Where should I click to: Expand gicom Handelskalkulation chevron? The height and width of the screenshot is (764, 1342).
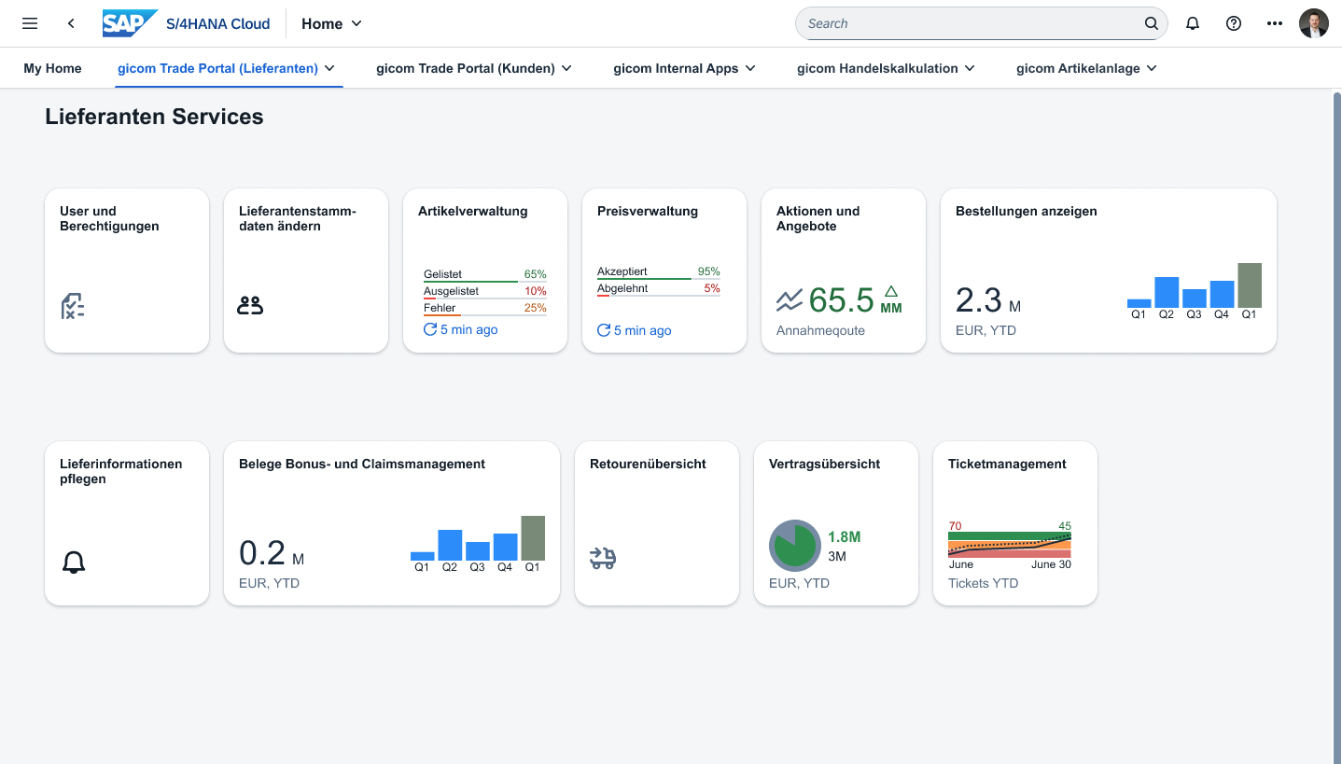(970, 68)
